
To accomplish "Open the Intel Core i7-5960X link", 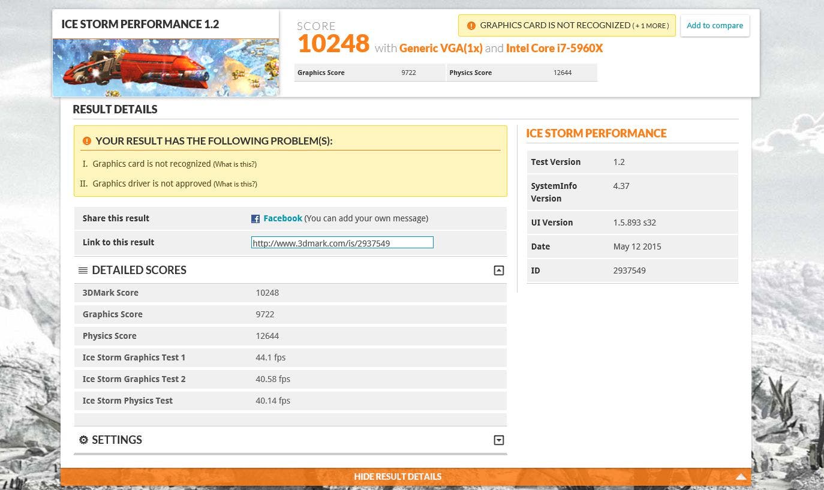I will point(554,48).
